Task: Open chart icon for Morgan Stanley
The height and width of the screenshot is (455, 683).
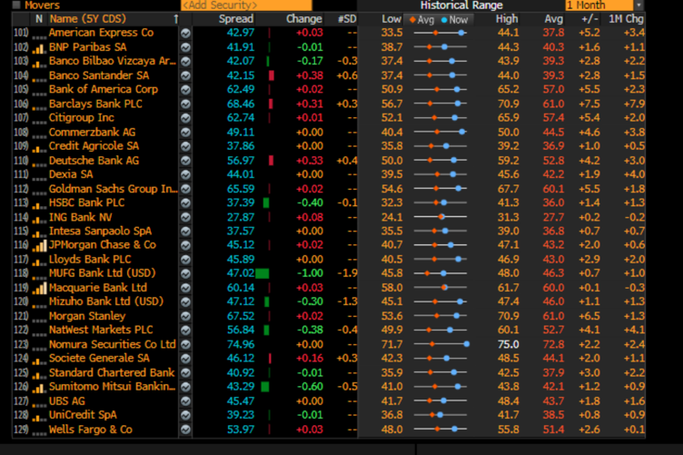Action: coord(185,316)
